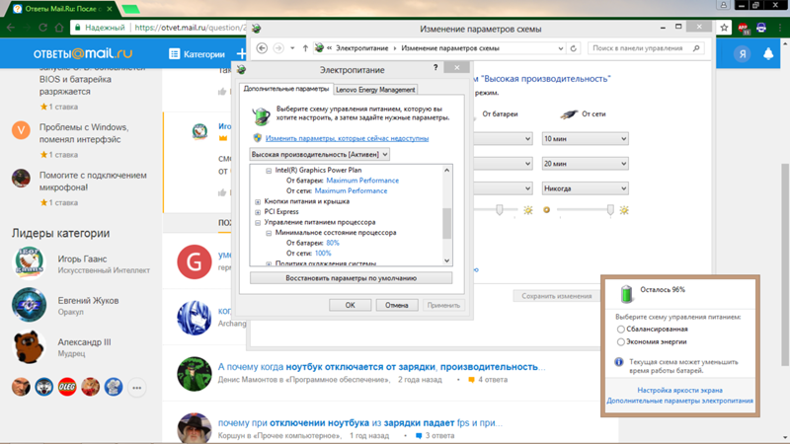The width and height of the screenshot is (790, 444).
Task: Open Помогите с подключением микрофона question
Action: tap(93, 182)
